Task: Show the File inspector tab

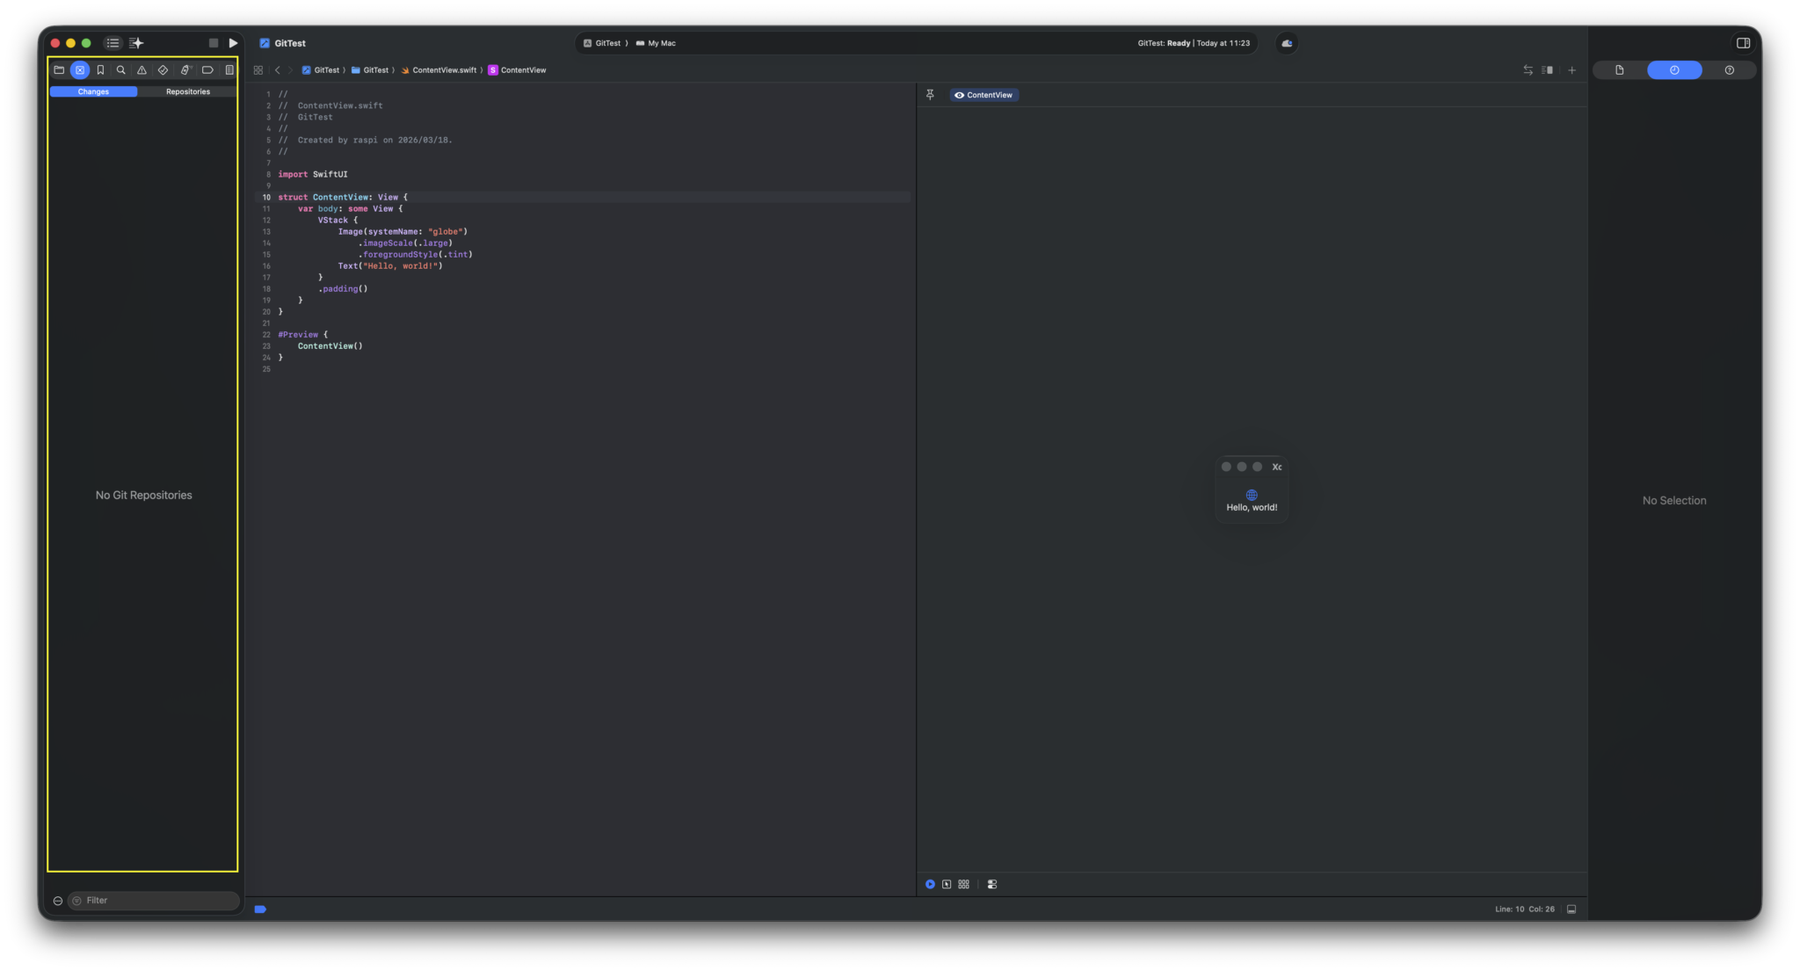Action: [x=1620, y=70]
